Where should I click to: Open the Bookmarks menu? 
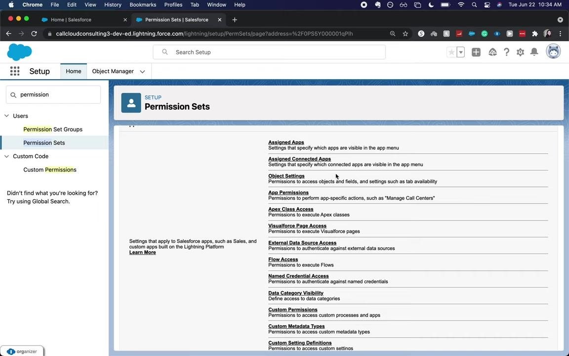tap(143, 5)
